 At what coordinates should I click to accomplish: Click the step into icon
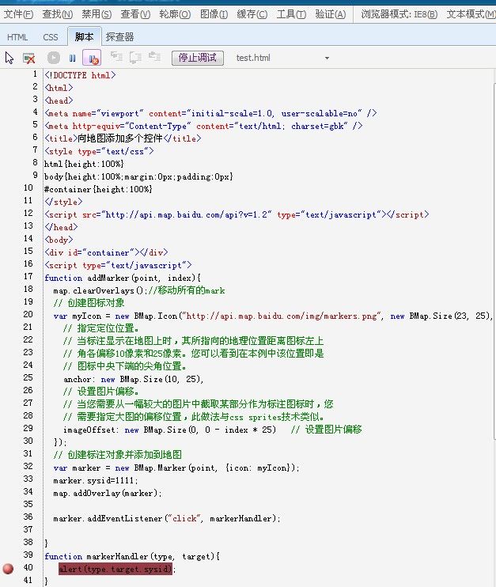point(116,57)
